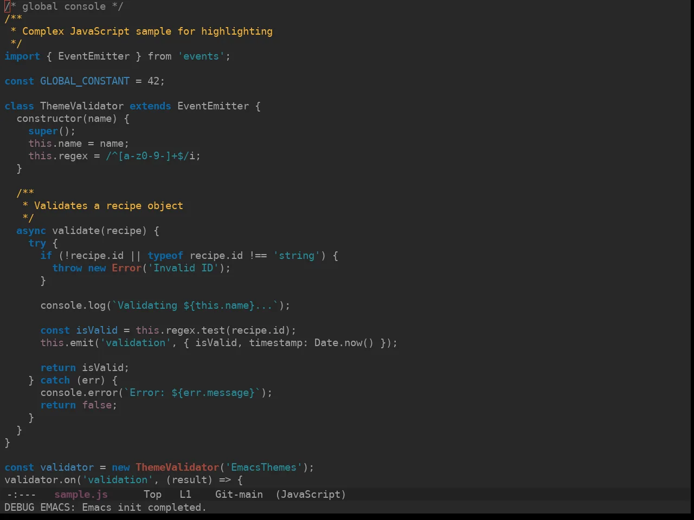Click the 'global console' comment on first line
This screenshot has width=694, height=520.
click(64, 6)
